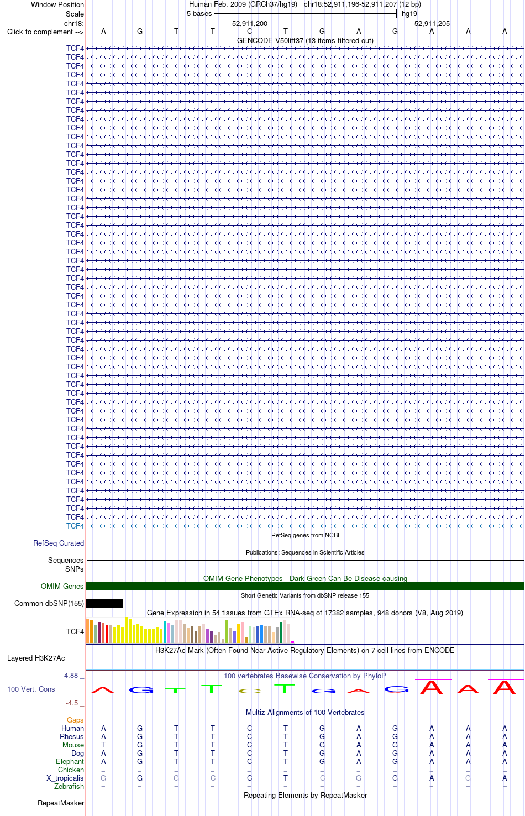Click the '5 bases' scale bar label
Image resolution: width=525 pixels, height=816 pixels.
tap(199, 14)
